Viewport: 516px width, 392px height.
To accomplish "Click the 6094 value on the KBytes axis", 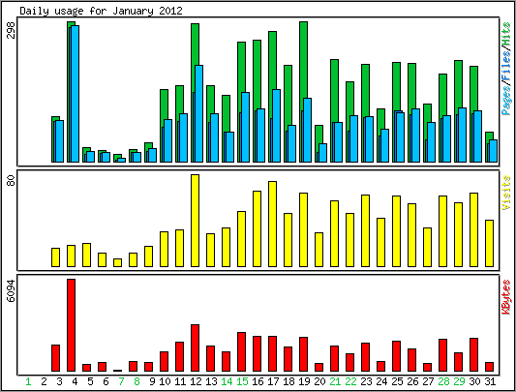I will coord(11,291).
